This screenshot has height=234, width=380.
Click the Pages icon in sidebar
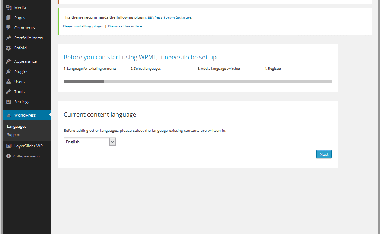[x=9, y=17]
